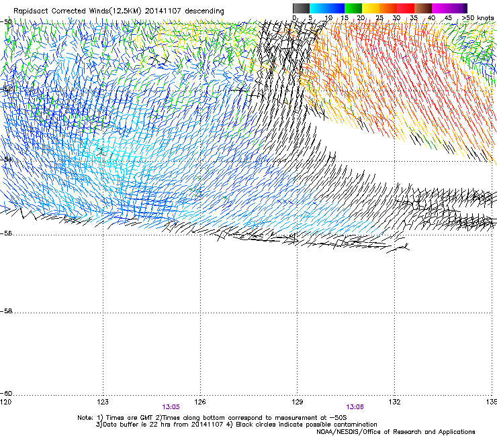Click the 'Times are GMT' note line
This screenshot has height=436, width=497.
tap(212, 418)
